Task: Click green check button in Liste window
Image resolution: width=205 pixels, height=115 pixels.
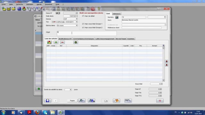Action: [x=39, y=89]
